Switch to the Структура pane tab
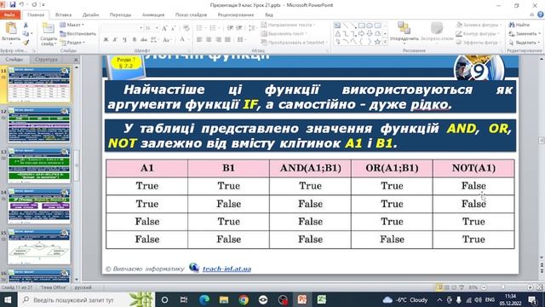Viewport: 545px width, 307px height. point(47,60)
